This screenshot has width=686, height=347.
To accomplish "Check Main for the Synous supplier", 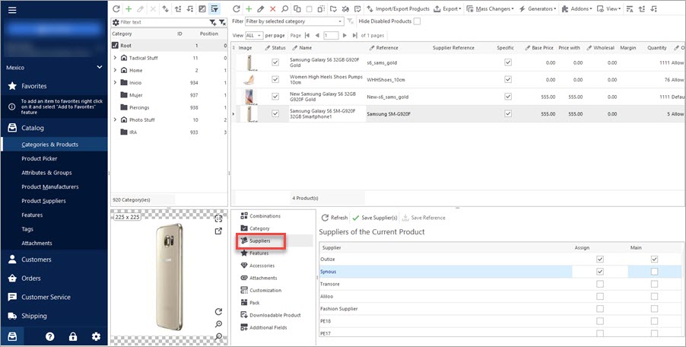I will 654,272.
